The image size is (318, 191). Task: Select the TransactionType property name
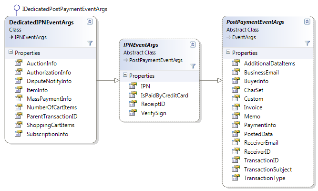[x=265, y=178]
